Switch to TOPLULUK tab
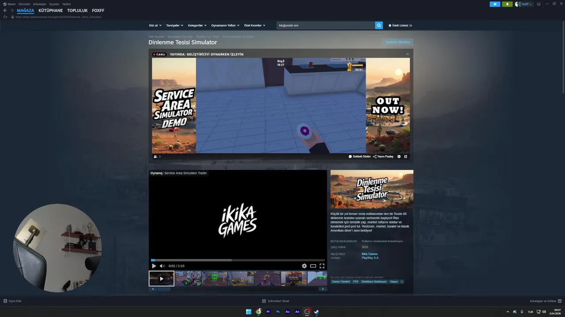565x317 pixels. click(77, 11)
